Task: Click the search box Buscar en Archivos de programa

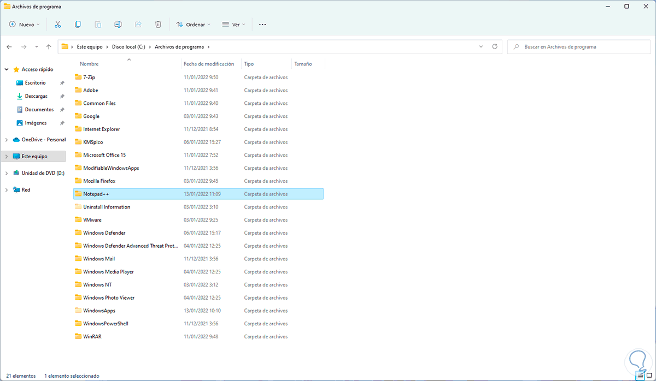Action: pyautogui.click(x=579, y=47)
